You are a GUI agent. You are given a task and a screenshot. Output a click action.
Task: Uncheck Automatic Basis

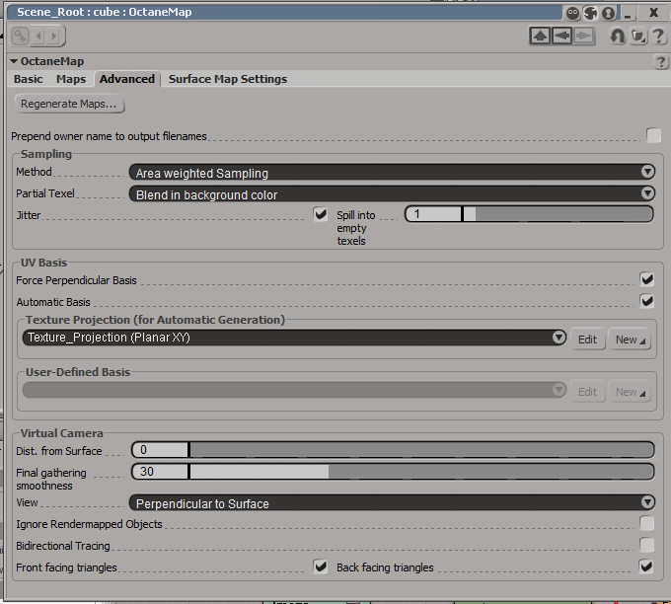pyautogui.click(x=646, y=301)
